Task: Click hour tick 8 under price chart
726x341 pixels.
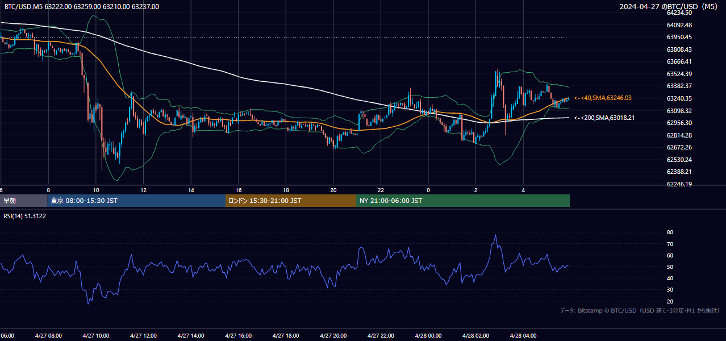Action: [x=48, y=190]
